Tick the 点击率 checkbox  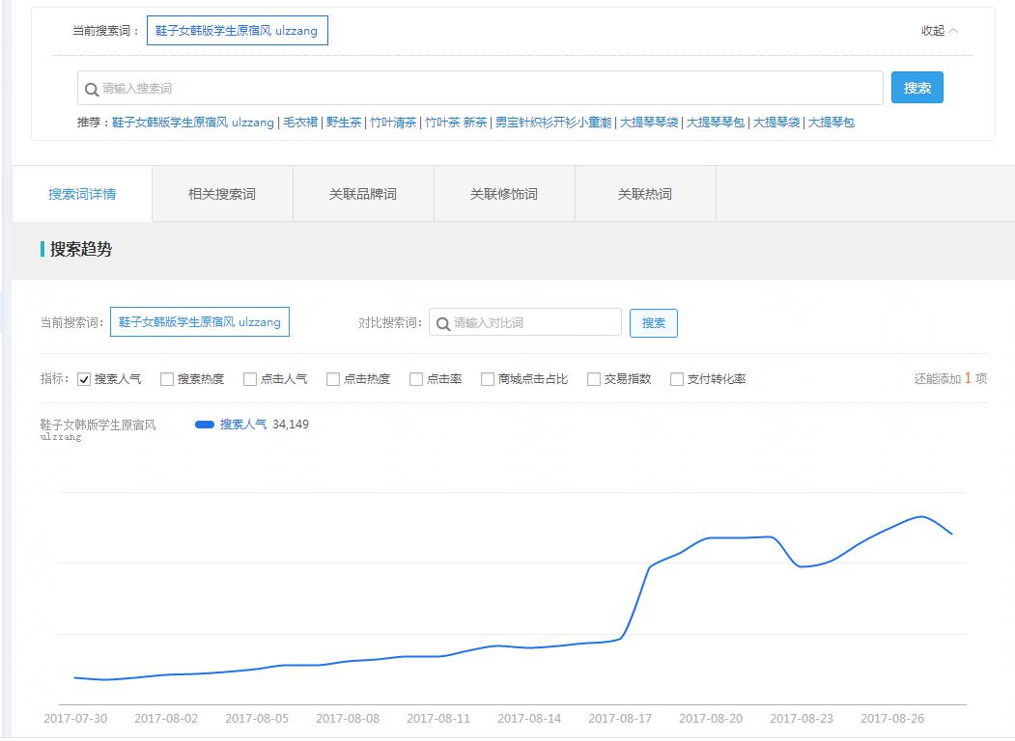pyautogui.click(x=416, y=379)
